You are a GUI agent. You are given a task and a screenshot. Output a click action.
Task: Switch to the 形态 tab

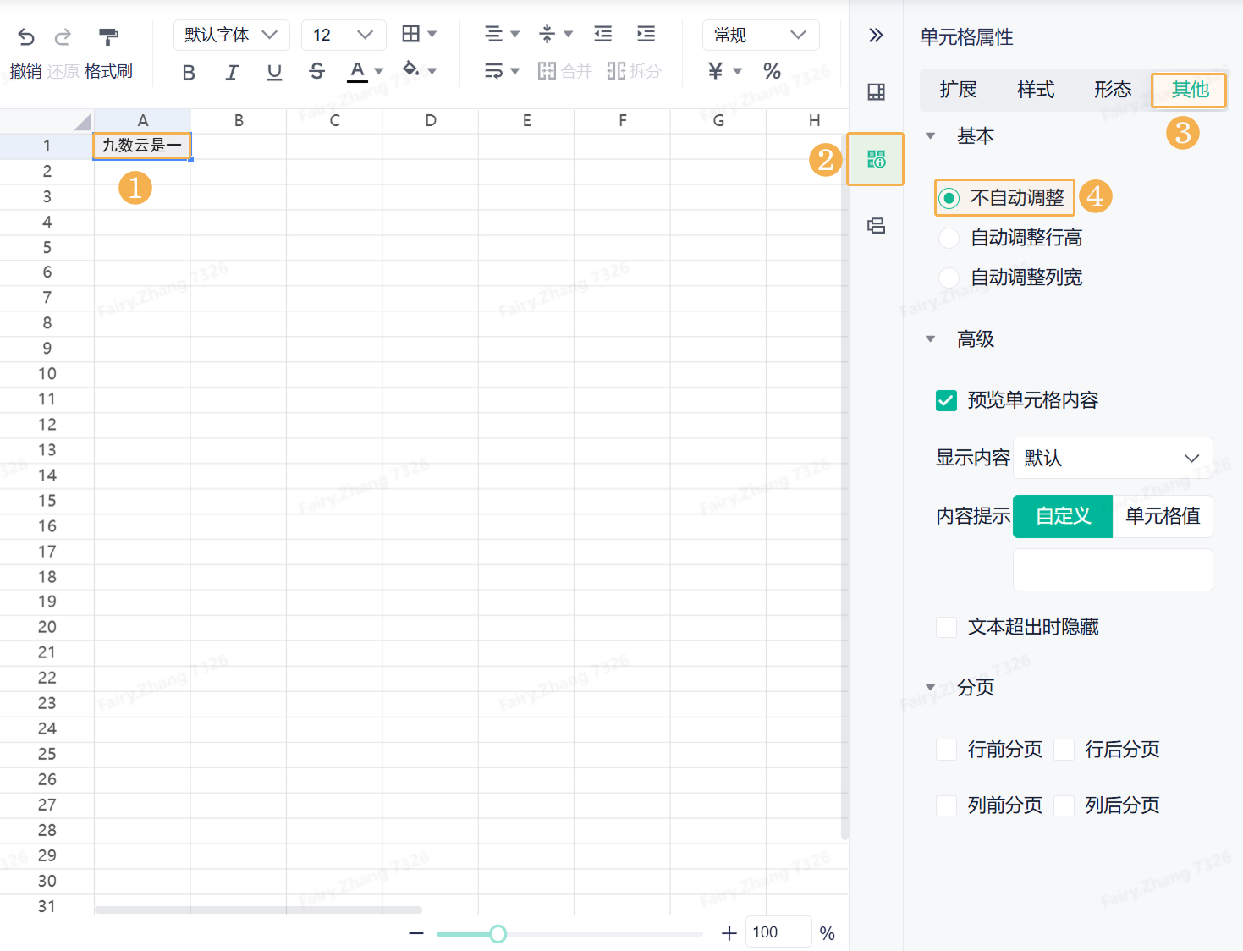tap(1113, 90)
